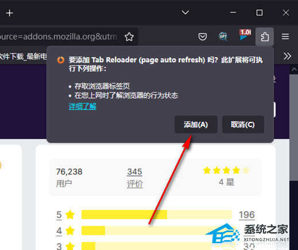
Task: Open the 345 评价 reviews link
Action: point(135,178)
